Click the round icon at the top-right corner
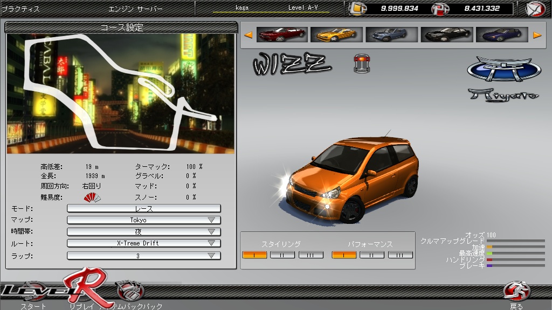This screenshot has height=310, width=552. 535,9
